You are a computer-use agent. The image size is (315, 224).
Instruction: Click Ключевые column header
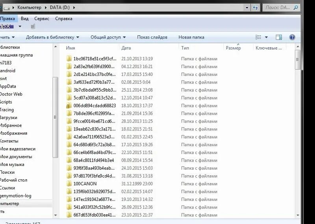coord(269,48)
